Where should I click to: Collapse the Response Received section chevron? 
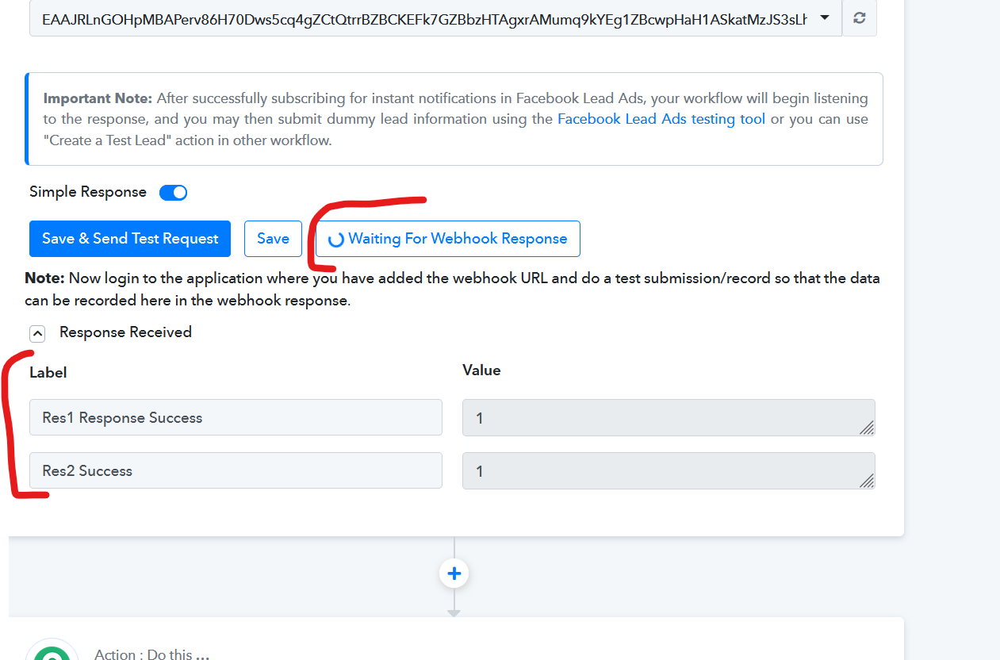(x=37, y=333)
